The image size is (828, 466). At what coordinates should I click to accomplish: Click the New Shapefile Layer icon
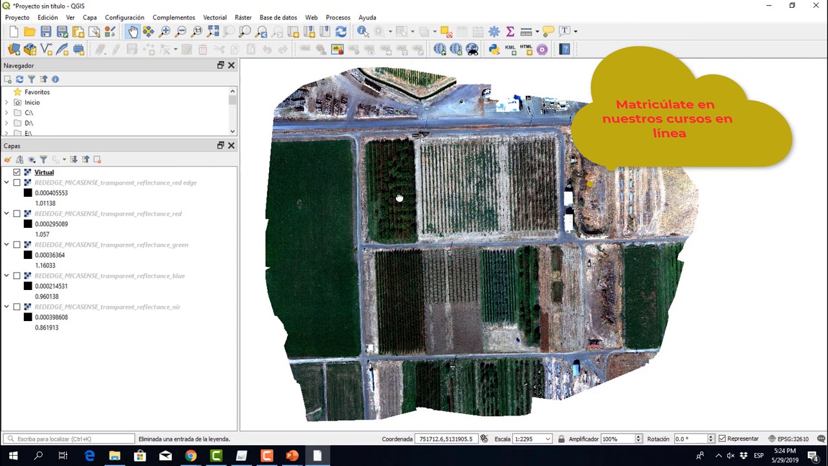tap(46, 49)
